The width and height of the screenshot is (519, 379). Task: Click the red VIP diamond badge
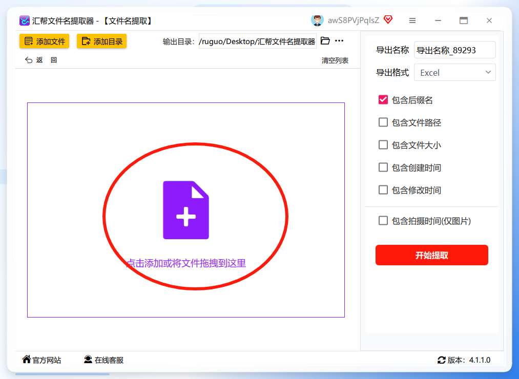(388, 19)
